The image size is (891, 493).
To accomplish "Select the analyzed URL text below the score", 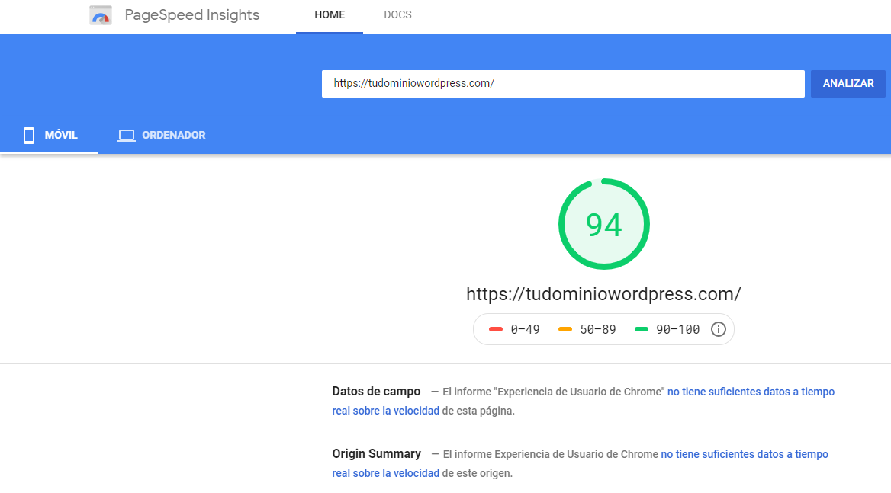I will pyautogui.click(x=603, y=294).
